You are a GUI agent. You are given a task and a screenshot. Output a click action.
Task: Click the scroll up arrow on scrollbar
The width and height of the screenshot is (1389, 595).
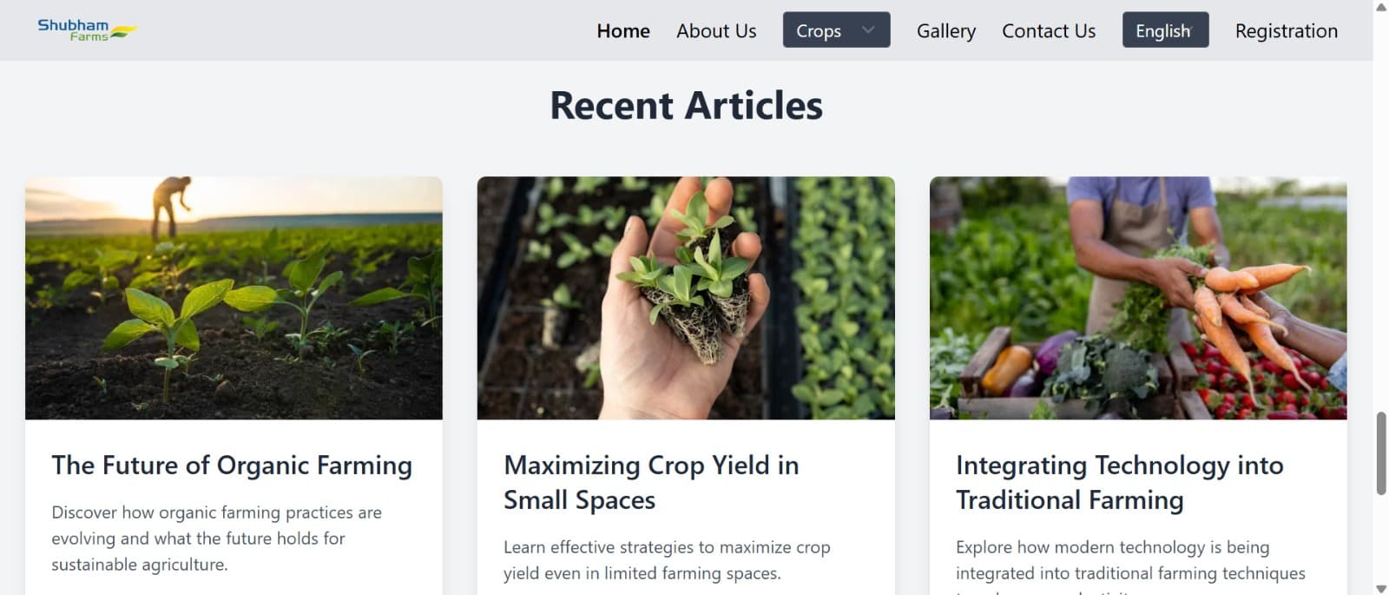point(1381,8)
